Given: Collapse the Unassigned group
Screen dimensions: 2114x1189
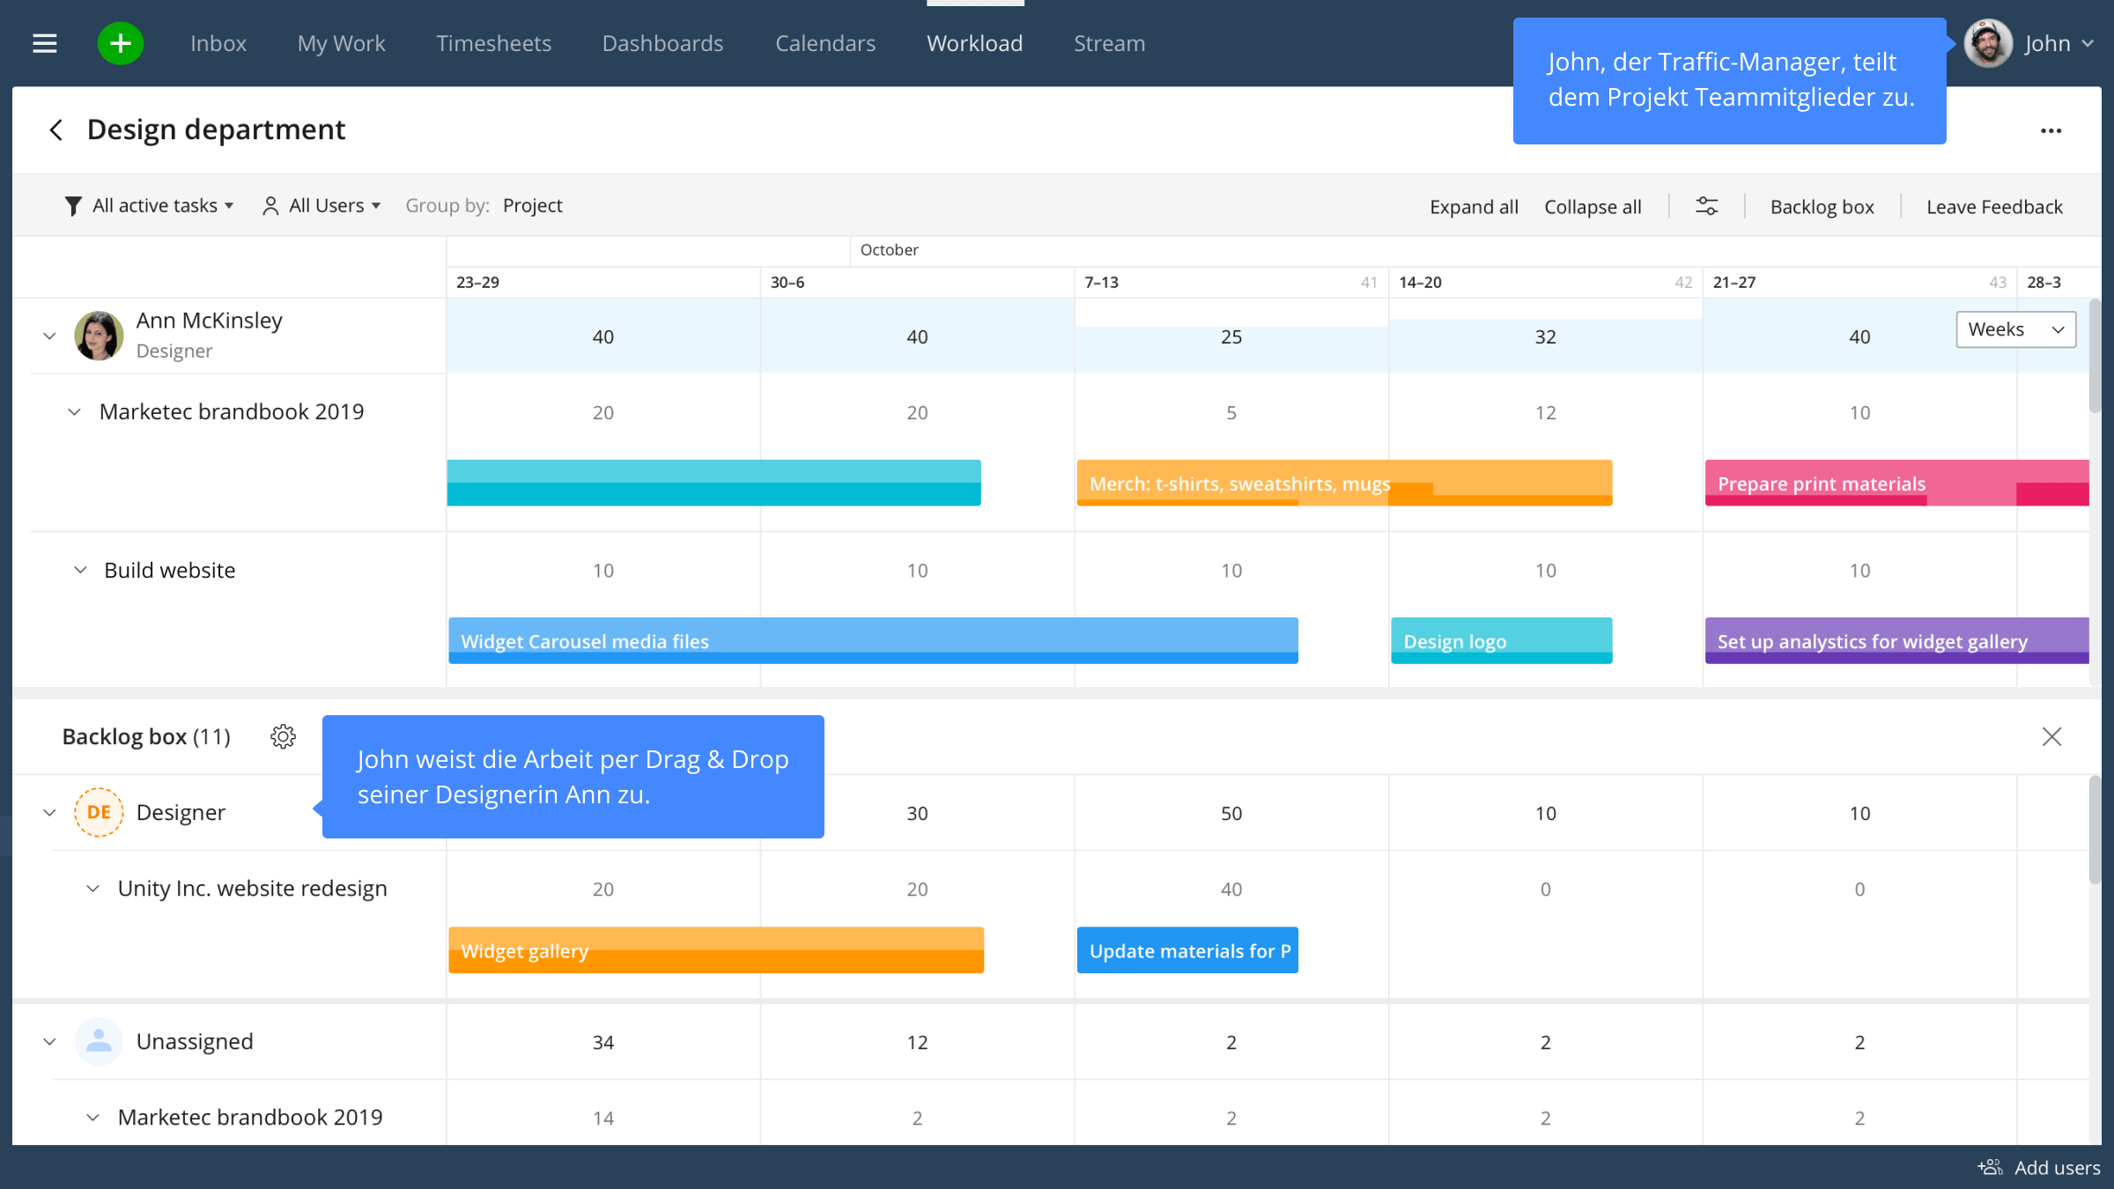Looking at the screenshot, I should (x=49, y=1041).
